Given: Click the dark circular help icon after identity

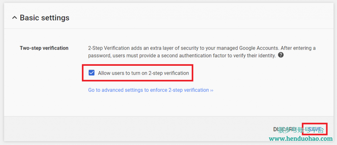Looking at the screenshot, I should pos(281,55).
